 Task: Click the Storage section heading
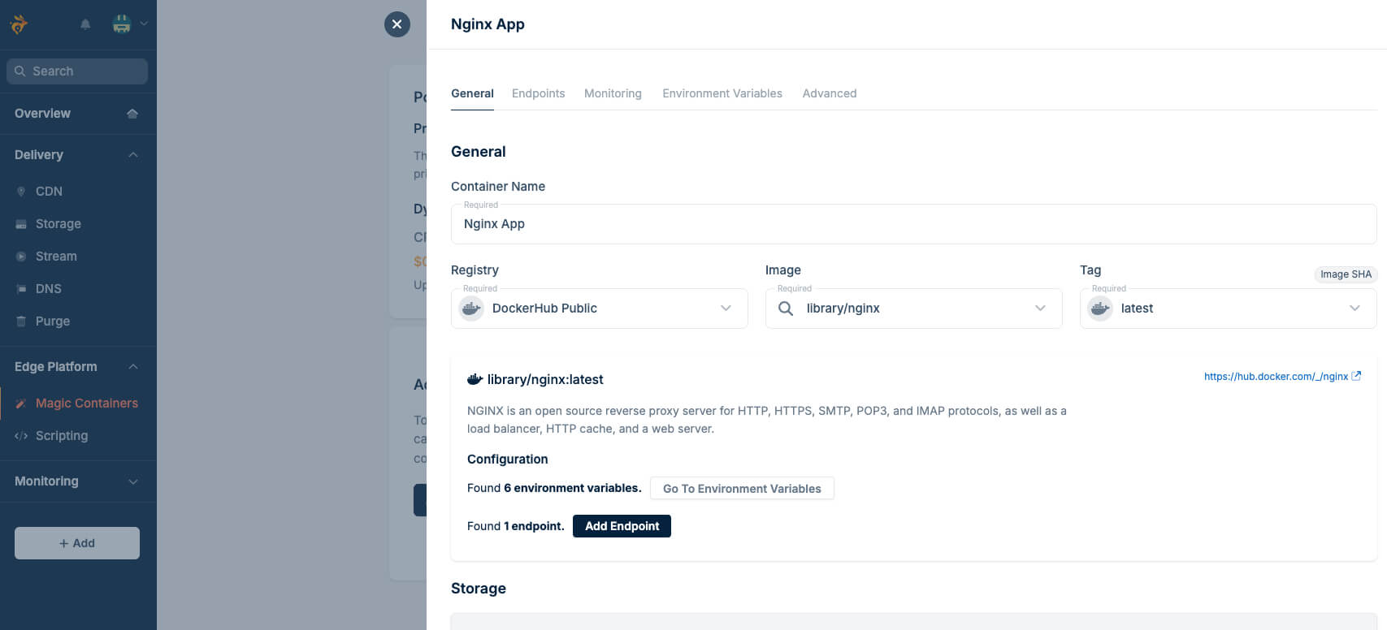click(x=479, y=589)
